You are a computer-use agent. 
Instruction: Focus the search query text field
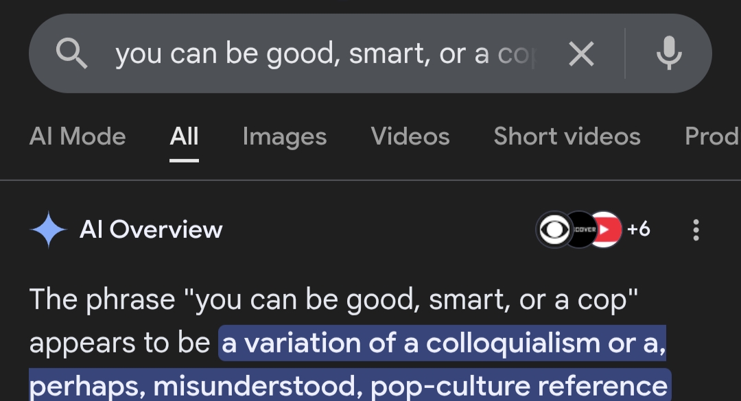(x=322, y=53)
